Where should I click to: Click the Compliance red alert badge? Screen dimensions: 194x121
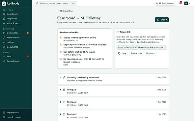pyautogui.click(x=28, y=33)
